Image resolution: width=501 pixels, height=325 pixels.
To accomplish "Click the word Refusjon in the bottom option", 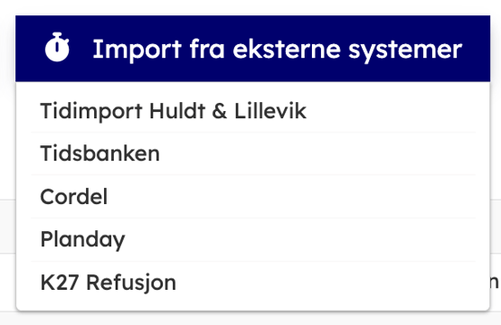I will click(131, 283).
